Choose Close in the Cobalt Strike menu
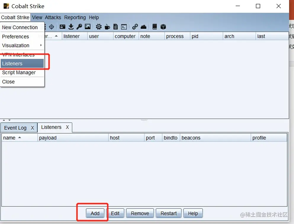The height and width of the screenshot is (224, 294). click(x=22, y=82)
